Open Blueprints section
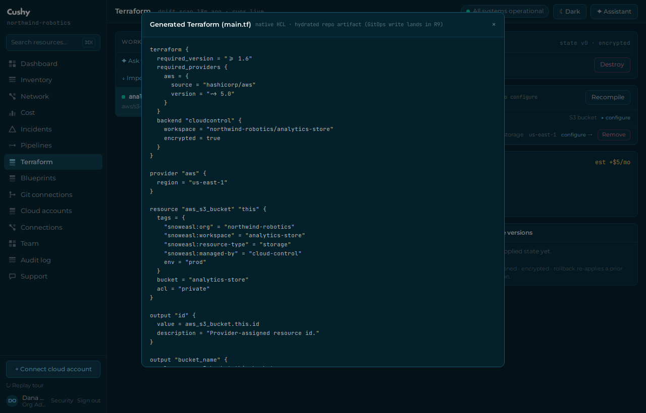This screenshot has height=413, width=646. 53,178
